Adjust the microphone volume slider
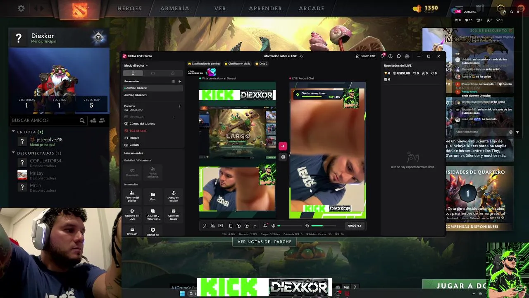This screenshot has width=529, height=298. (x=323, y=226)
